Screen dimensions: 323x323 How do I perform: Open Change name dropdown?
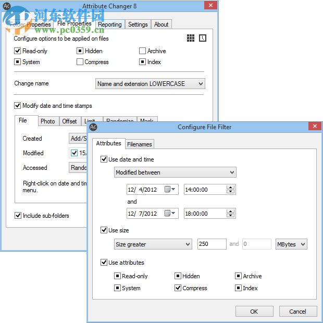pyautogui.click(x=150, y=84)
